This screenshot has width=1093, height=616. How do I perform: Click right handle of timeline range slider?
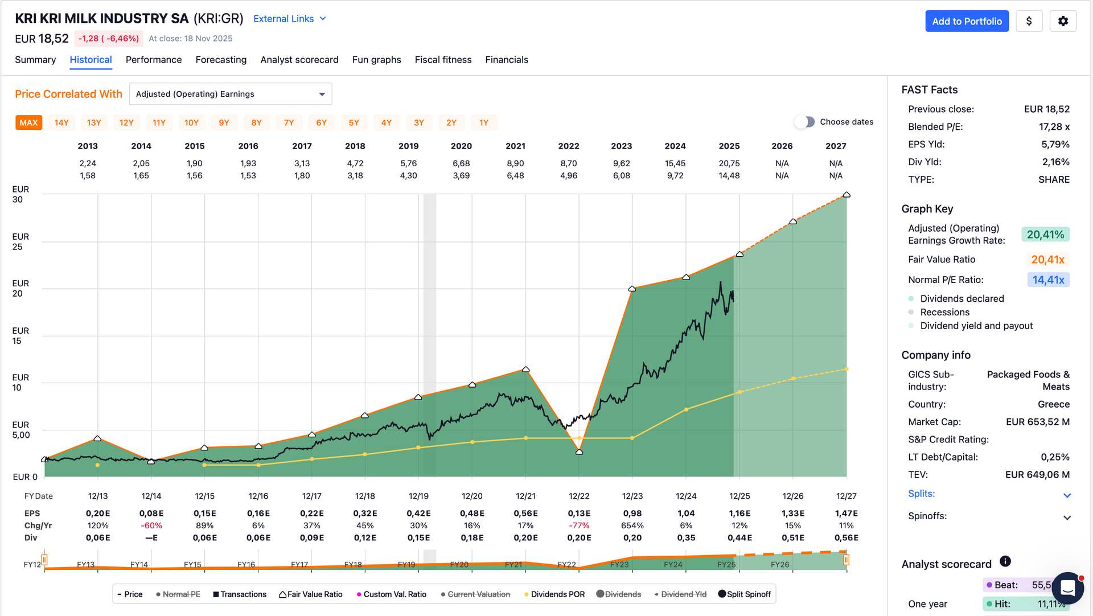pyautogui.click(x=846, y=560)
